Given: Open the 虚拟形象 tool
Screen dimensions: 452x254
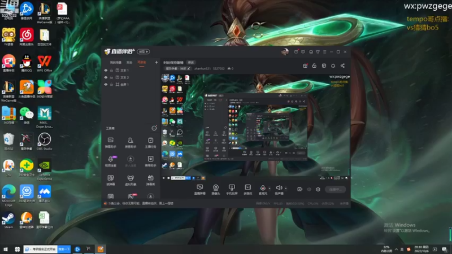Looking at the screenshot, I should (x=131, y=180).
